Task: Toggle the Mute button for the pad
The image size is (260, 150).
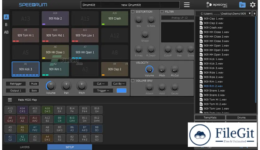Action: [34, 84]
